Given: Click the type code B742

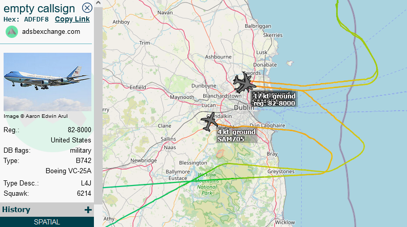Looking at the screenshot, I should [84, 161].
